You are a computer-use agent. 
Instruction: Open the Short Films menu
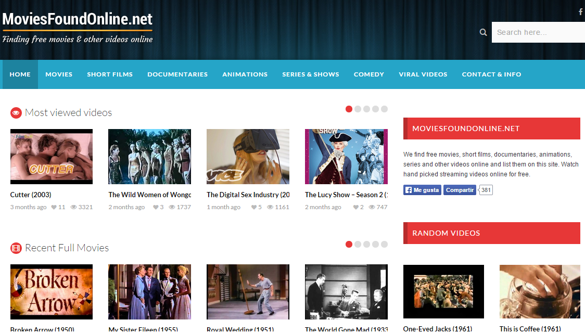click(110, 74)
